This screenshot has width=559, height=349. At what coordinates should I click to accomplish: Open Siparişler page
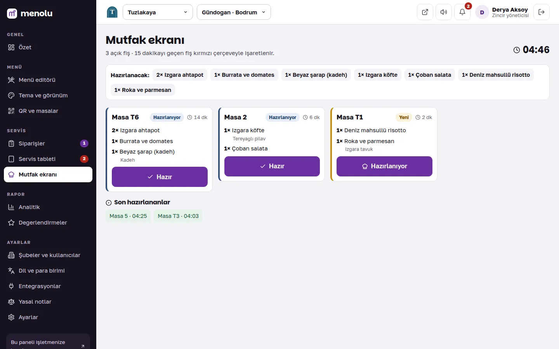(48, 143)
